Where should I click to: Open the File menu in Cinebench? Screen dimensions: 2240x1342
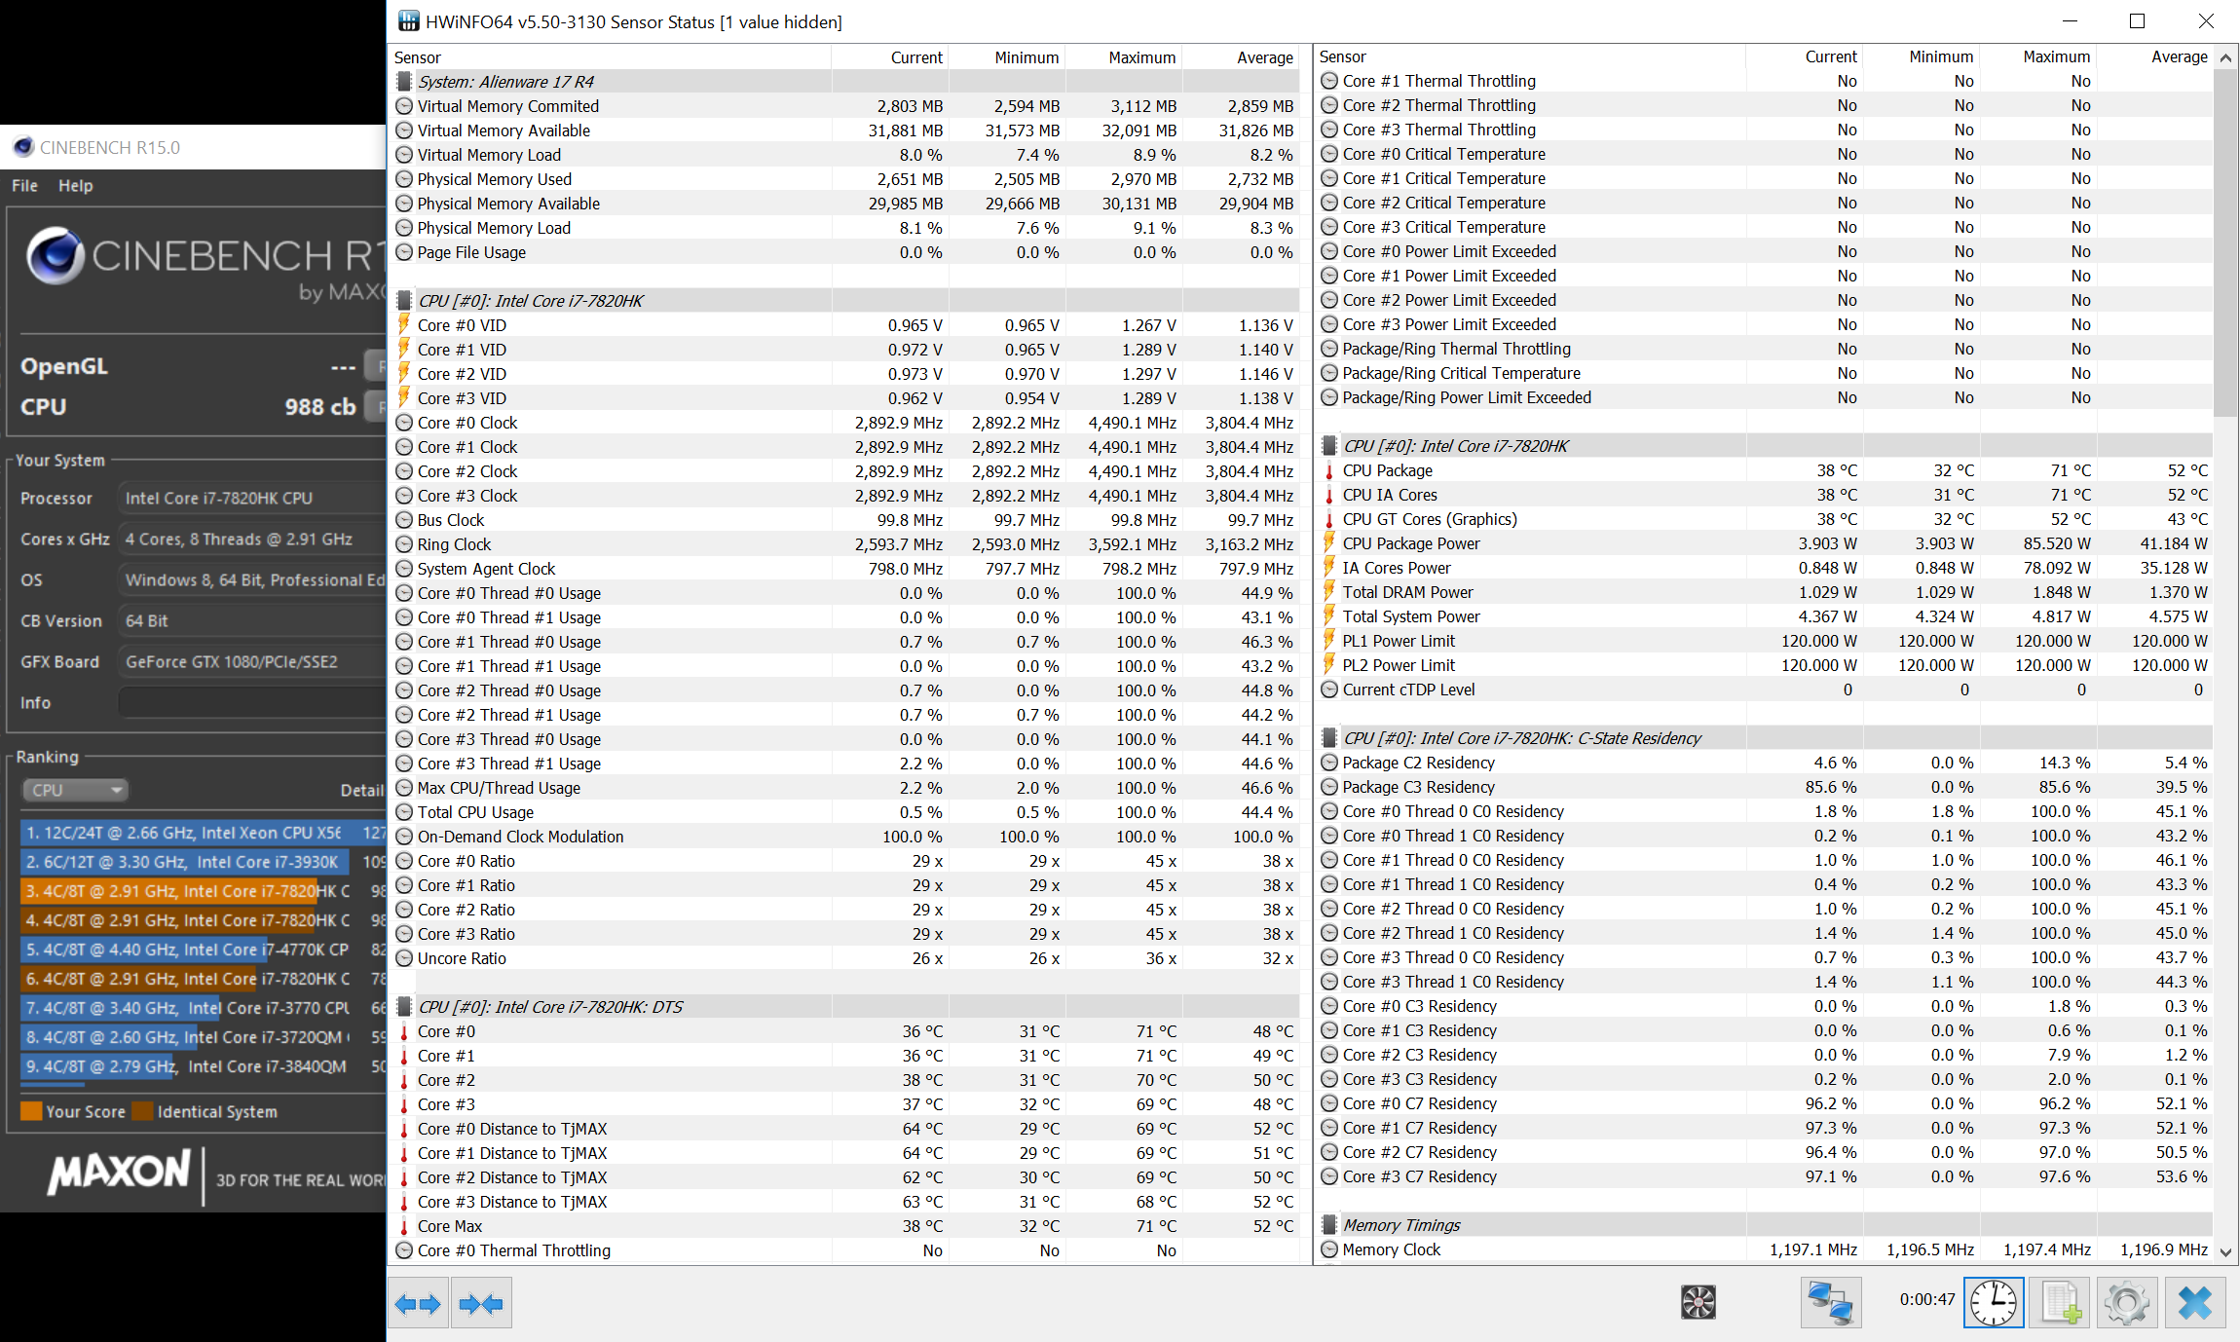(x=24, y=185)
